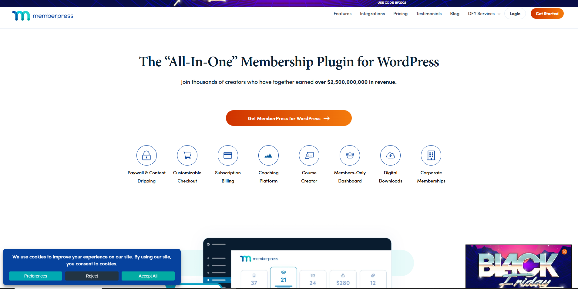
Task: Click the Coaching Platform mountain icon
Action: click(268, 155)
